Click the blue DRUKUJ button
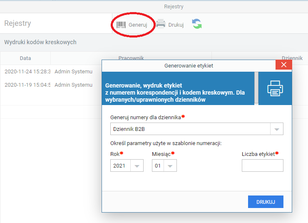Screen dimensions: 308x223 click(266, 202)
